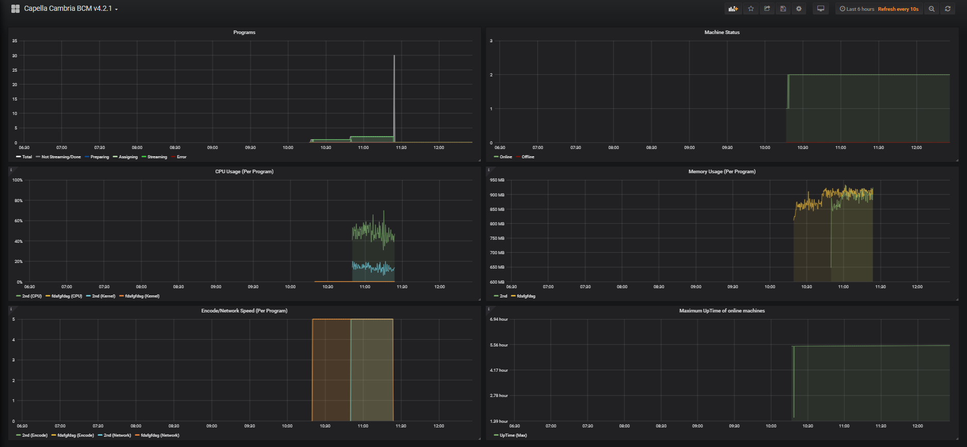Click the Offline legend color swatch
This screenshot has height=447, width=967.
[518, 157]
